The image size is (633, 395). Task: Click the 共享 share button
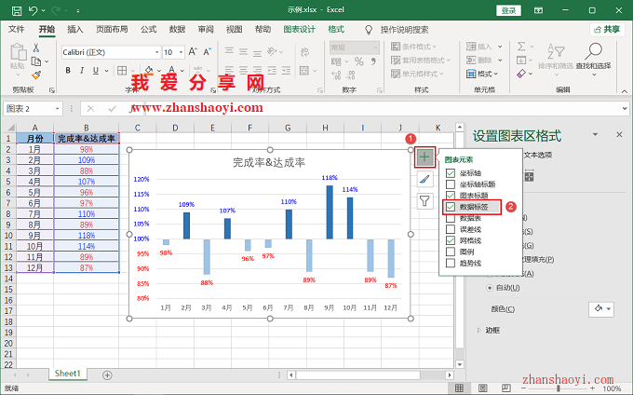(607, 30)
